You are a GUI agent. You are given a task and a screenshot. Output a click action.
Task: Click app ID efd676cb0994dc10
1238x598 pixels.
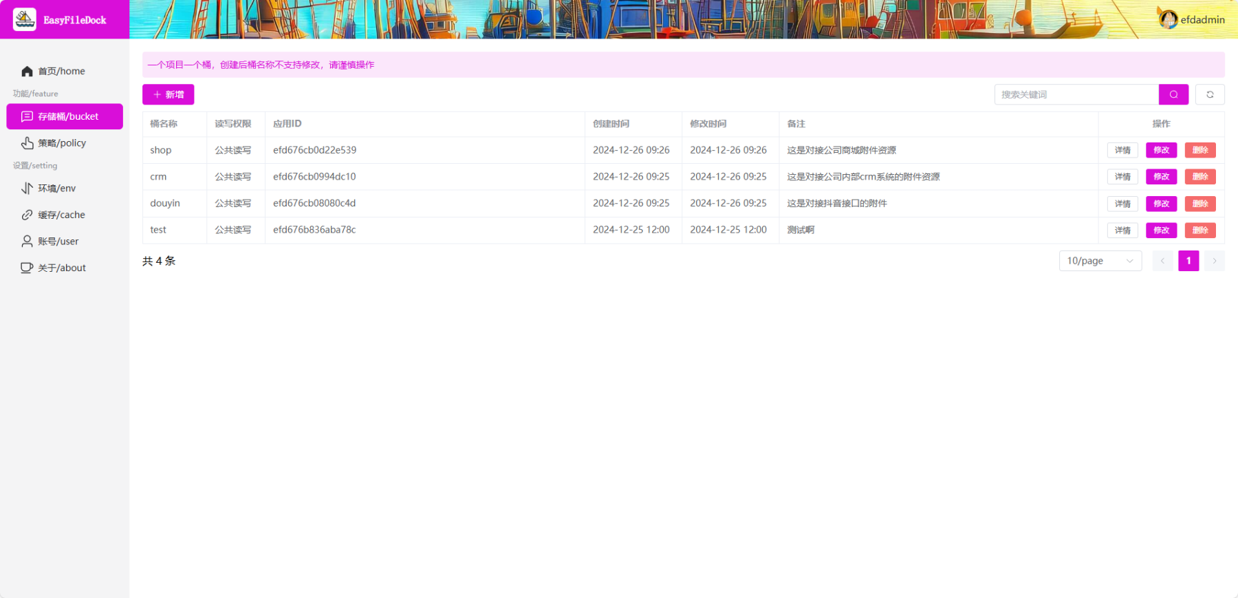[314, 177]
